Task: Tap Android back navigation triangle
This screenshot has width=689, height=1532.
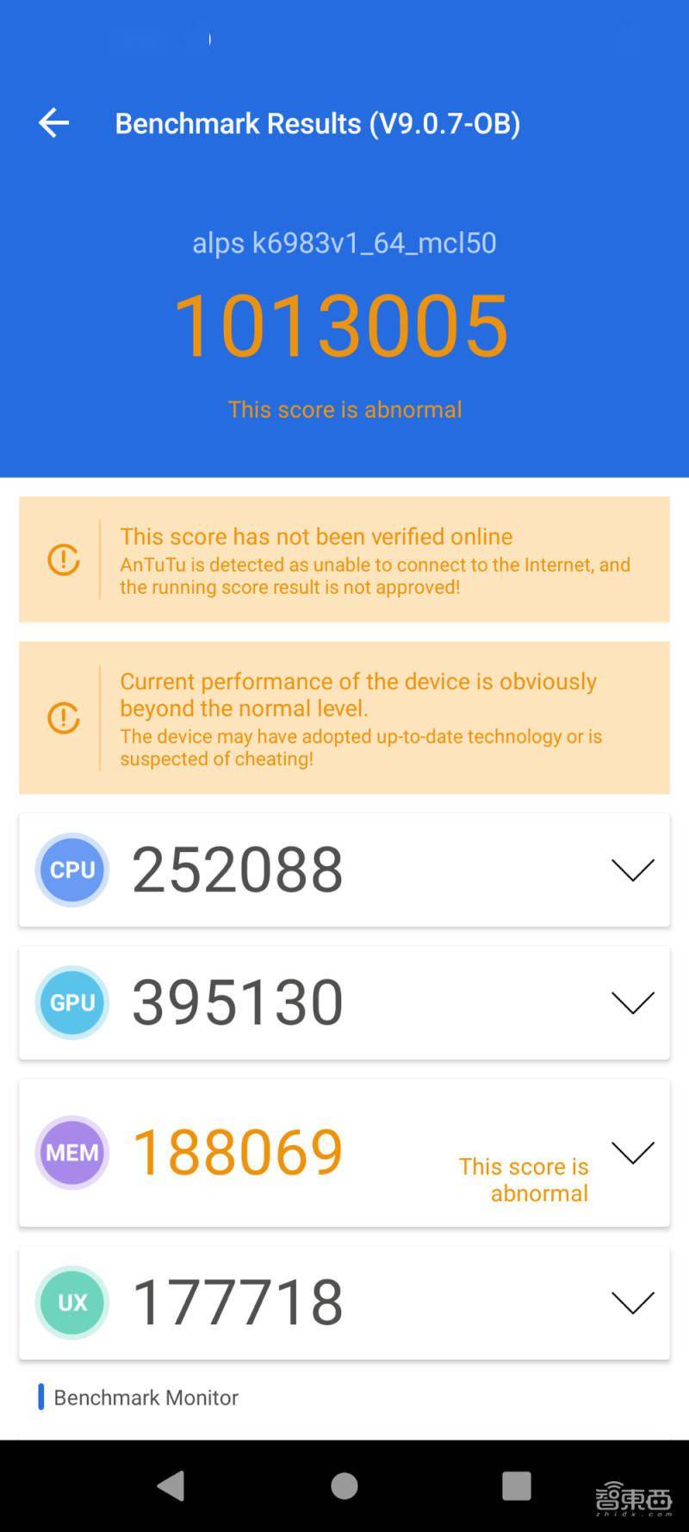Action: [171, 1485]
